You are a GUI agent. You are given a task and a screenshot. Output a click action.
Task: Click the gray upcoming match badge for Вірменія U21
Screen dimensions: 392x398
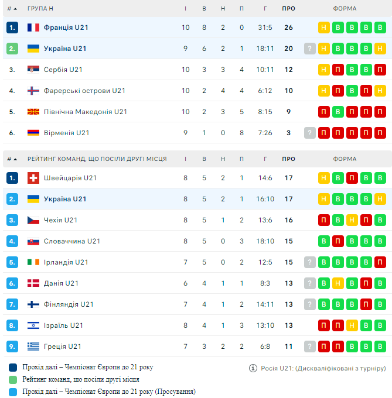coord(310,133)
